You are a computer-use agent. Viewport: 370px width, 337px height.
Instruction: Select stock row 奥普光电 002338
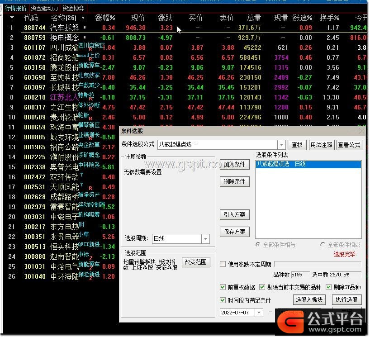pos(62,167)
